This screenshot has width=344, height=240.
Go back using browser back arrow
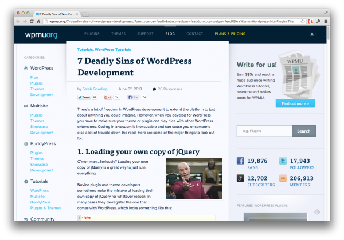tap(18, 21)
